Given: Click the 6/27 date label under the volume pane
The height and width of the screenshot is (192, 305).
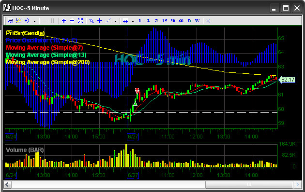Looking at the screenshot, I should 133,175.
